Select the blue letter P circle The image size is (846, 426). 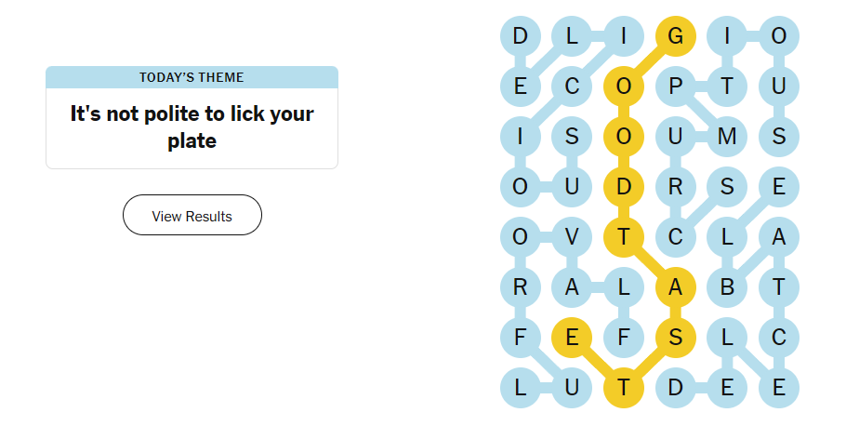pyautogui.click(x=676, y=87)
